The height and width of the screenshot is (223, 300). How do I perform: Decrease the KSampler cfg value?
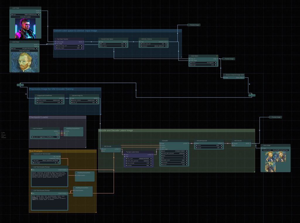point(162,158)
